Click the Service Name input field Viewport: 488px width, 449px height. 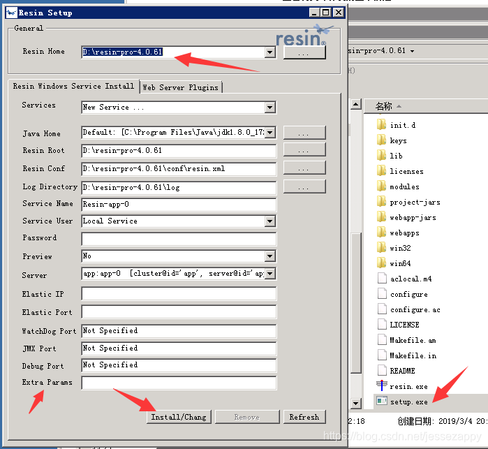pos(179,205)
